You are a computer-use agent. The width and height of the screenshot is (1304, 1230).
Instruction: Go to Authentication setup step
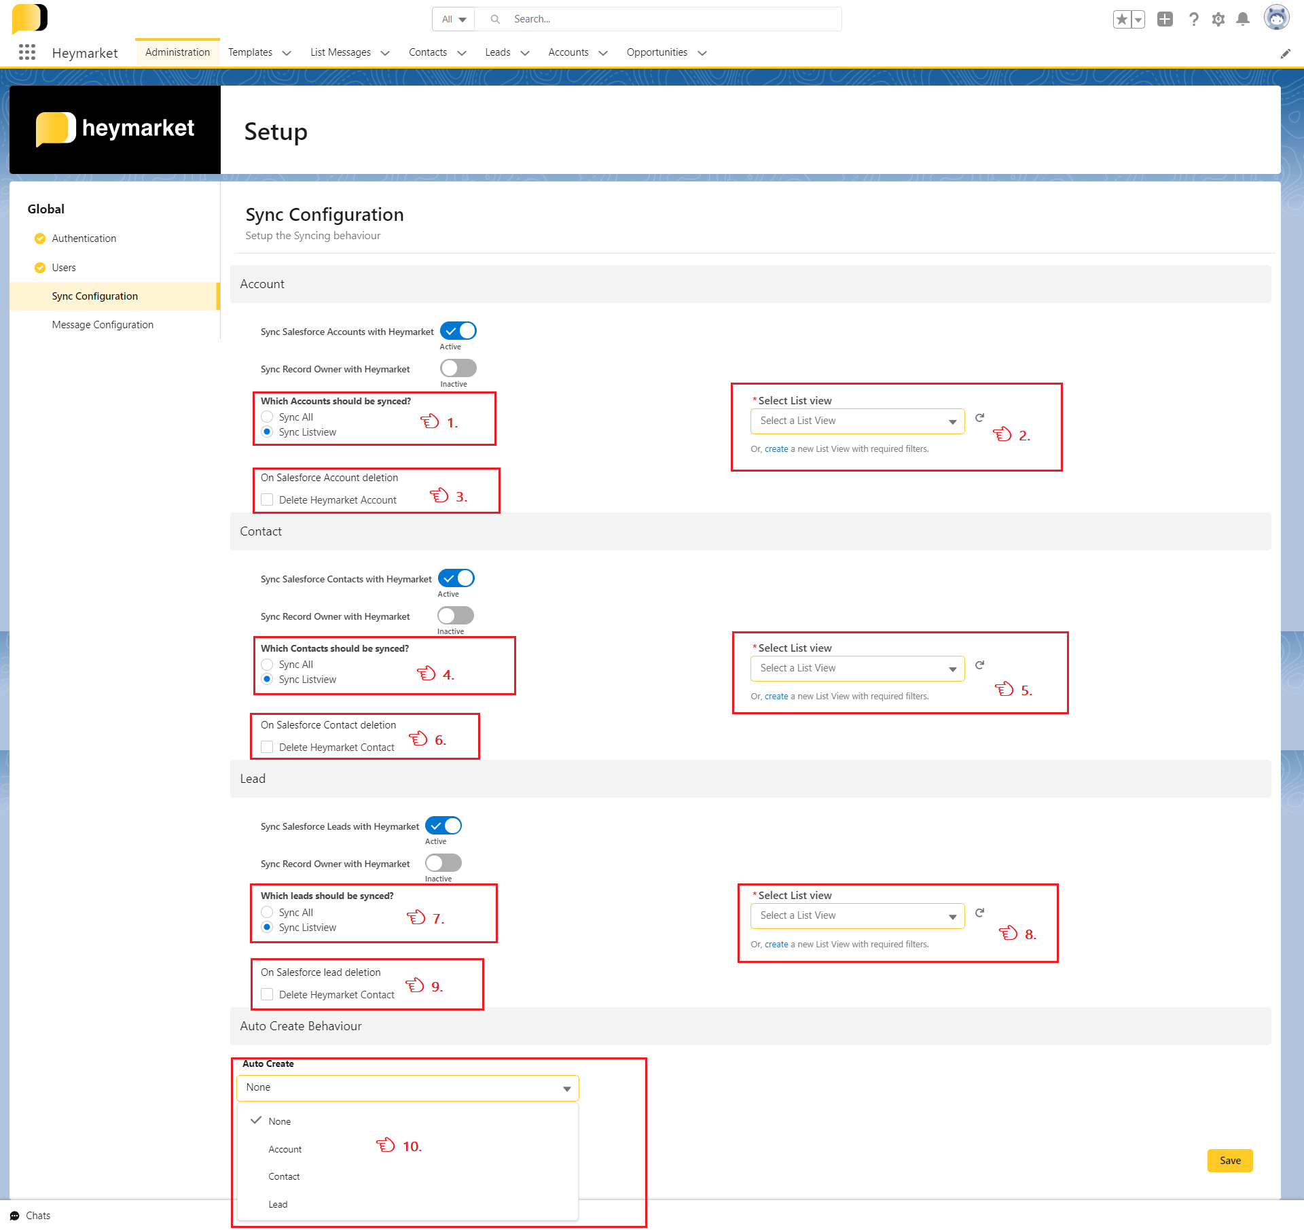coord(84,239)
